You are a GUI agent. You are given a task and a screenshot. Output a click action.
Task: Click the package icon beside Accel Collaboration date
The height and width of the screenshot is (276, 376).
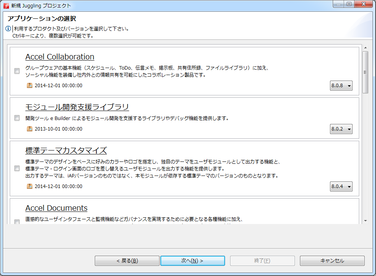click(x=30, y=85)
